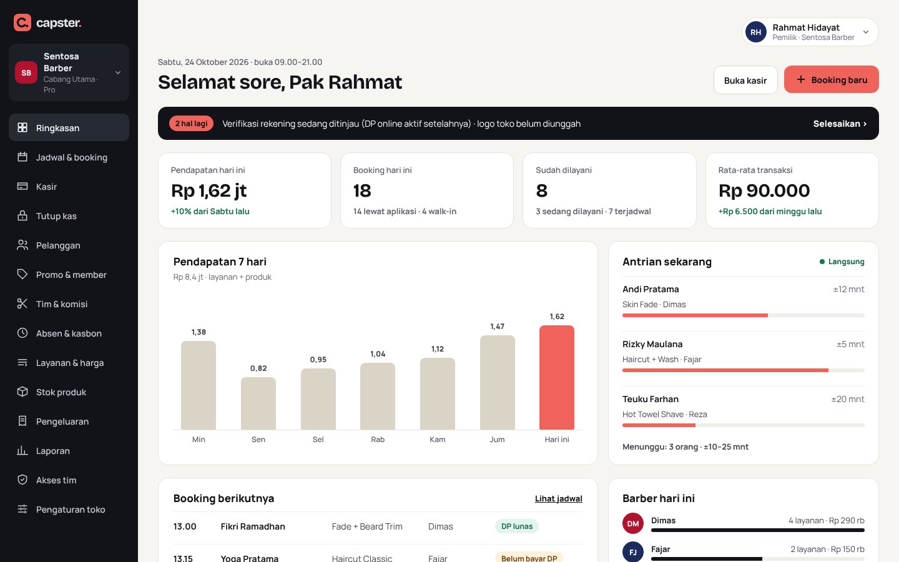Go to Layanan & harga menu

click(69, 363)
